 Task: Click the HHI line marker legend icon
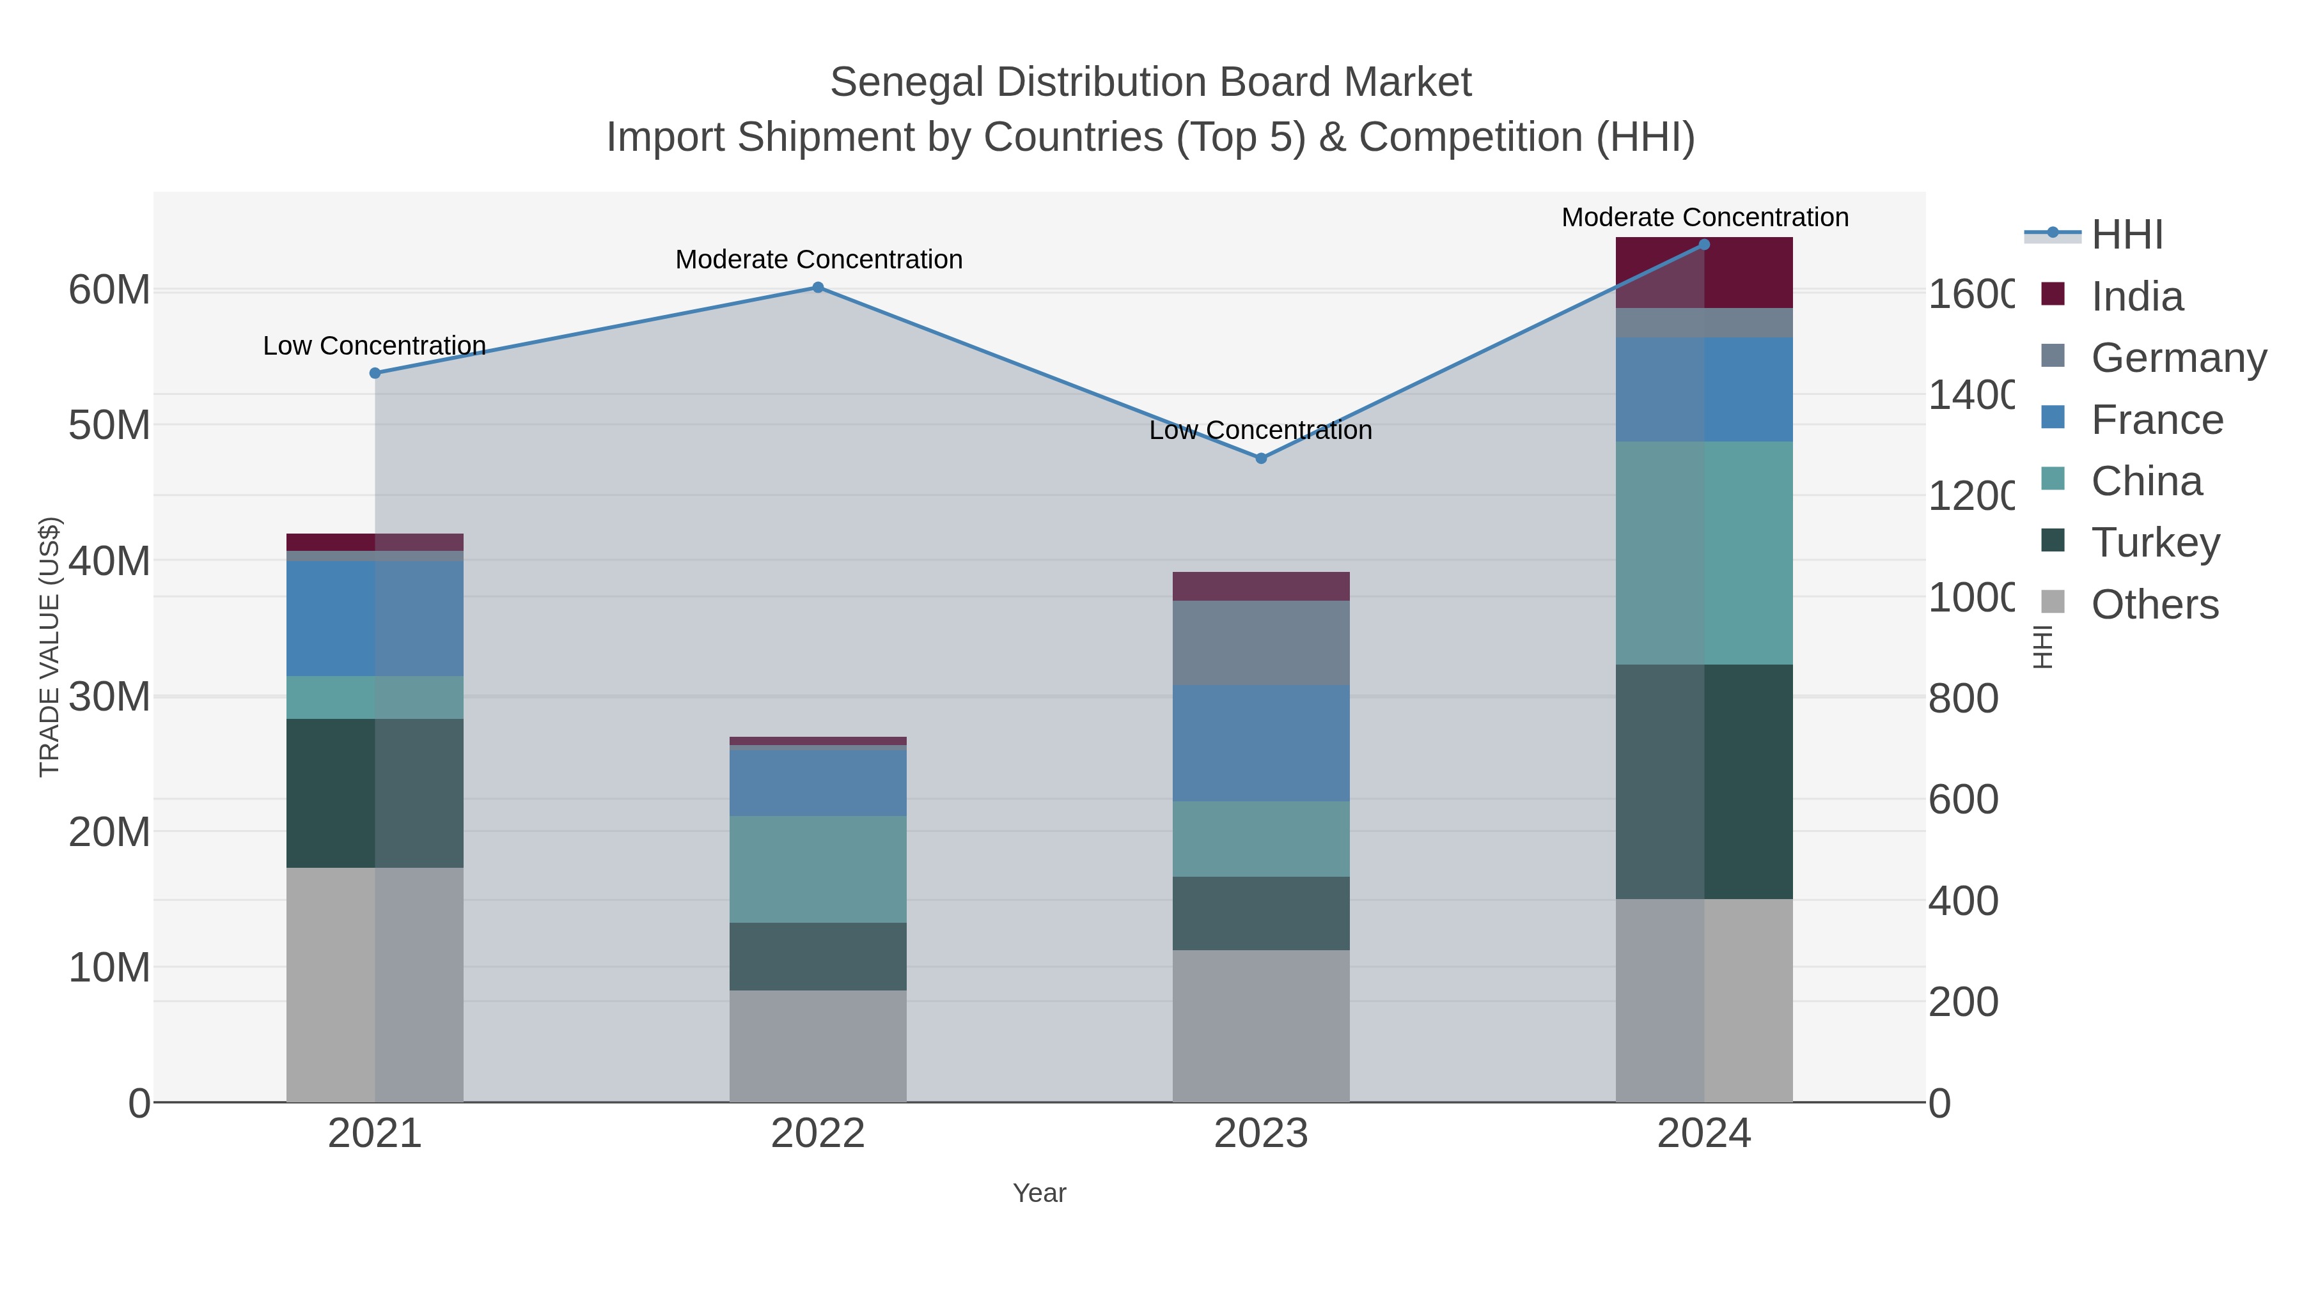(2053, 233)
